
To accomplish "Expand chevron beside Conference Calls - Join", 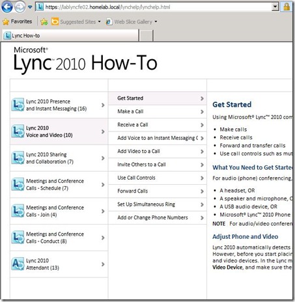I will coord(103,212).
